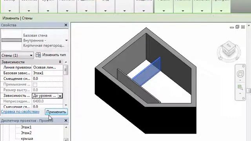Image resolution: width=251 pixels, height=141 pixels.
Task: Open the Справка по свойствам link
Action: click(20, 112)
